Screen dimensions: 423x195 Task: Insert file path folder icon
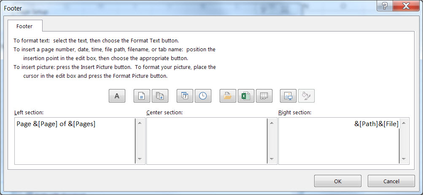pos(228,96)
